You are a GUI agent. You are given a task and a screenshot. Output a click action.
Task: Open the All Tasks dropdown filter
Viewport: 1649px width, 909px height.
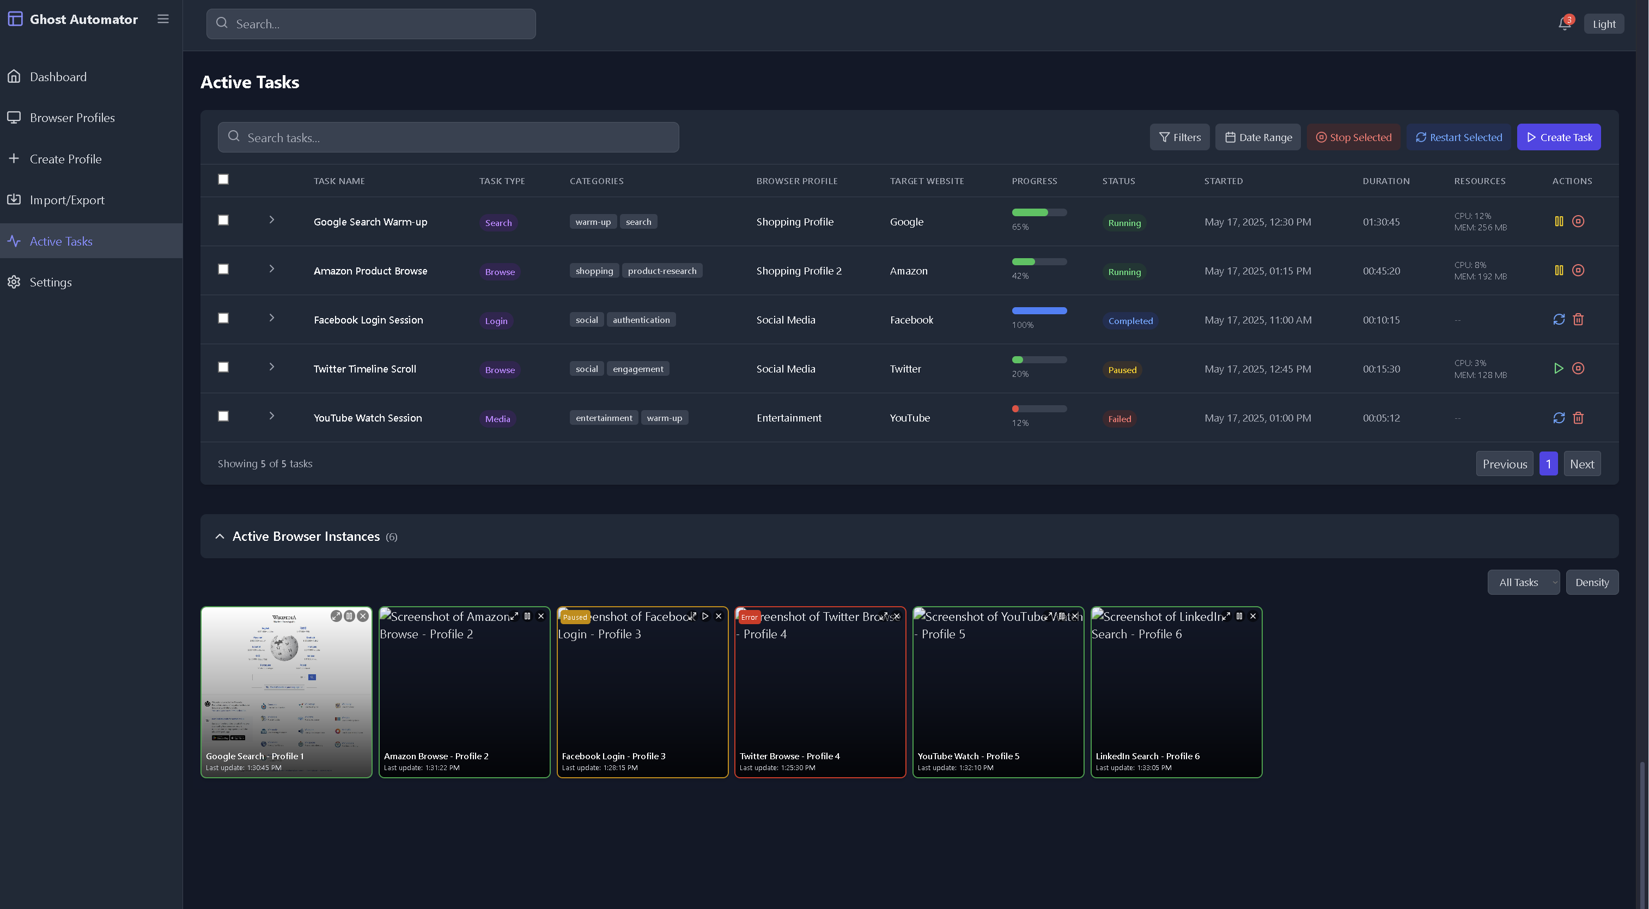click(x=1523, y=582)
